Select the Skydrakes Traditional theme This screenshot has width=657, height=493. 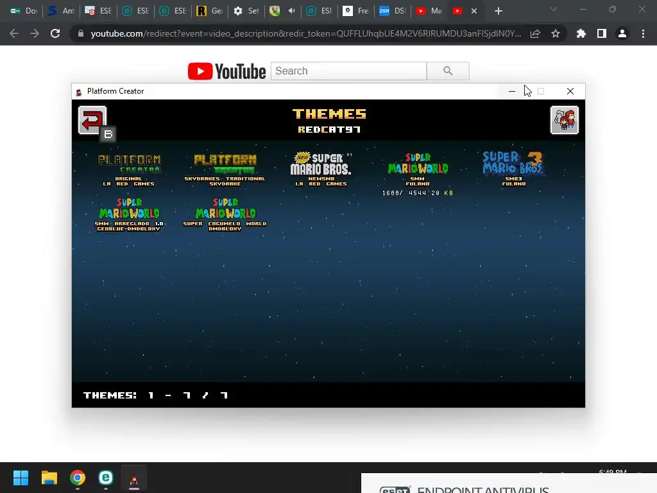225,169
